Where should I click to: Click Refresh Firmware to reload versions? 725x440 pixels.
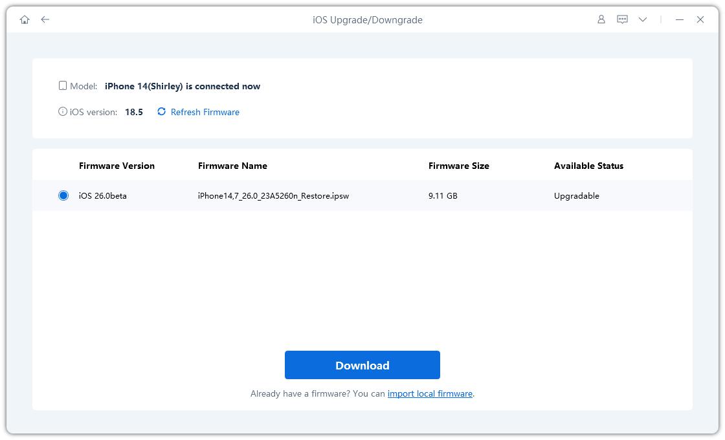204,111
